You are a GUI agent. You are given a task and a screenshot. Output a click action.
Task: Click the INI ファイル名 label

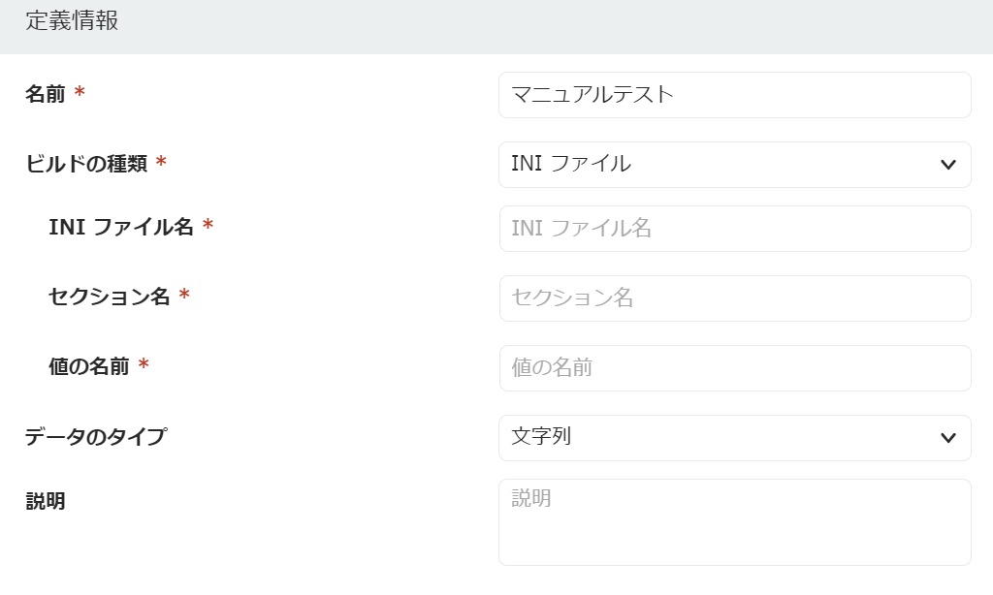[x=121, y=227]
